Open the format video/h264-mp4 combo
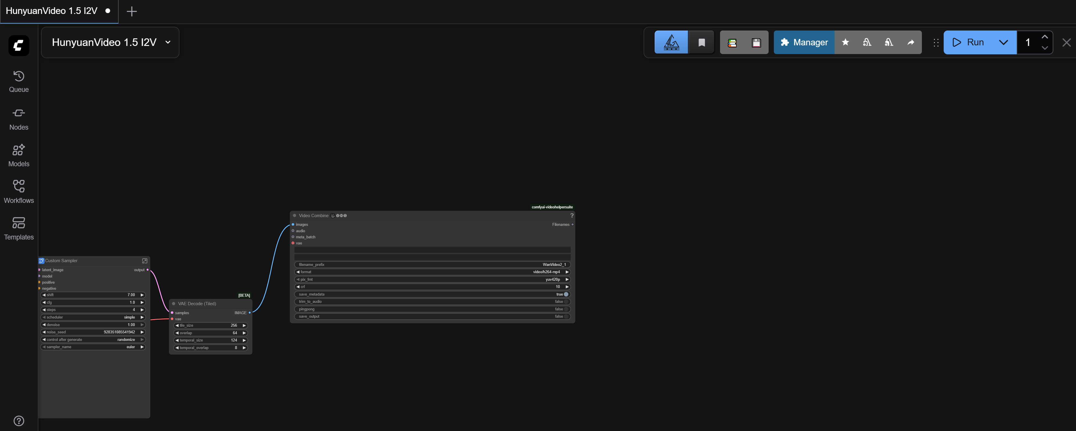 432,272
